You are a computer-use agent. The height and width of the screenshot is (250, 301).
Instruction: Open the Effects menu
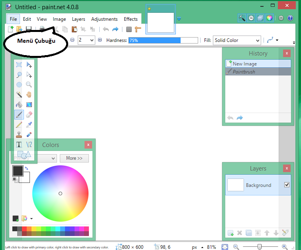[131, 19]
